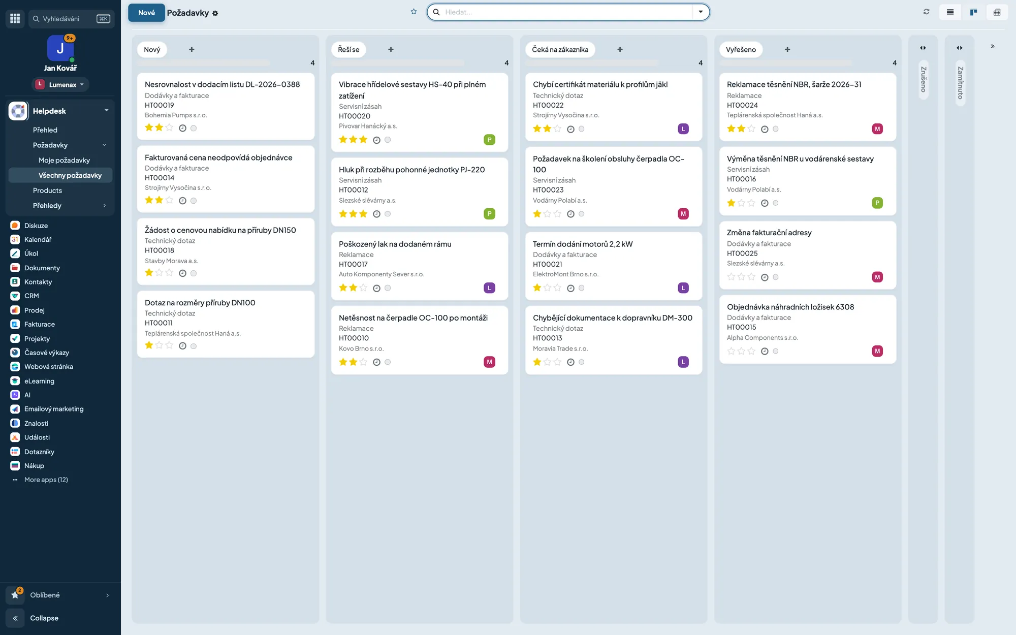Viewport: 1016px width, 635px height.
Task: Click the favorite star icon beside search
Action: pos(414,12)
